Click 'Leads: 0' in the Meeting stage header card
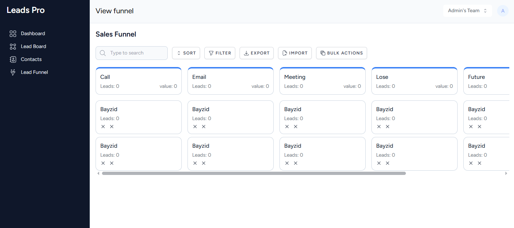 [294, 86]
